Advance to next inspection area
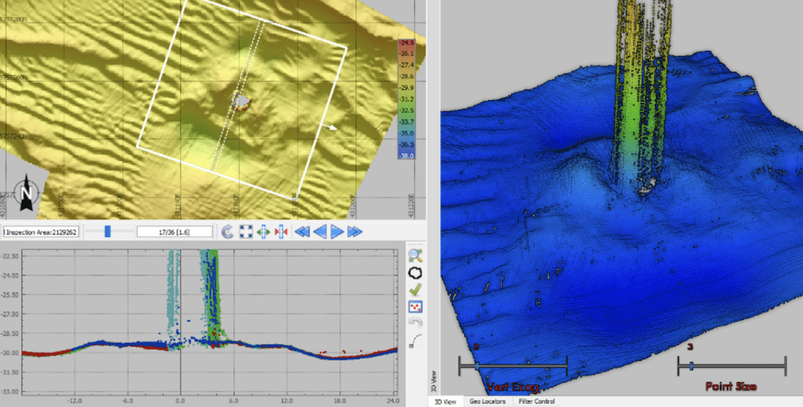 (x=336, y=232)
